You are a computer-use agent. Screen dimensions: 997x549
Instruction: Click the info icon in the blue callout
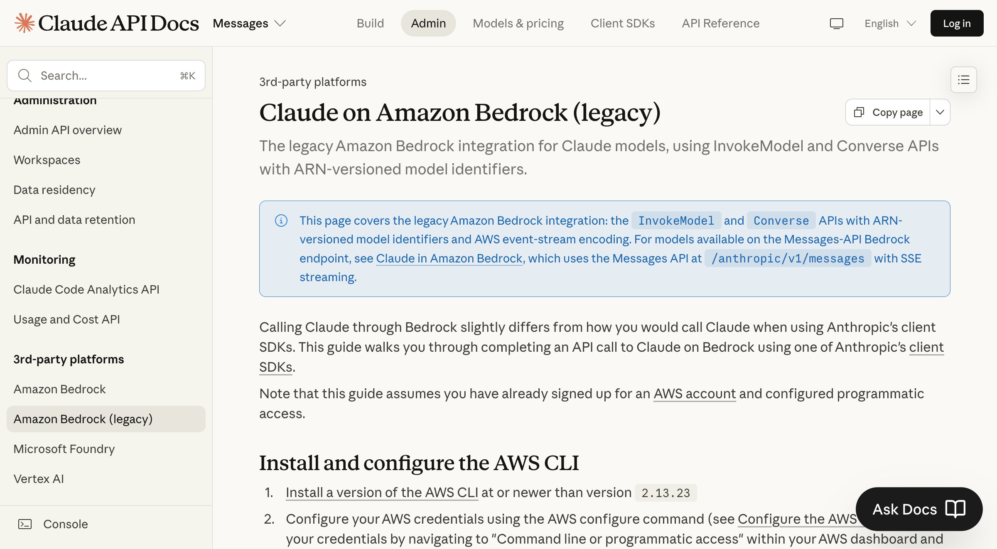click(282, 221)
